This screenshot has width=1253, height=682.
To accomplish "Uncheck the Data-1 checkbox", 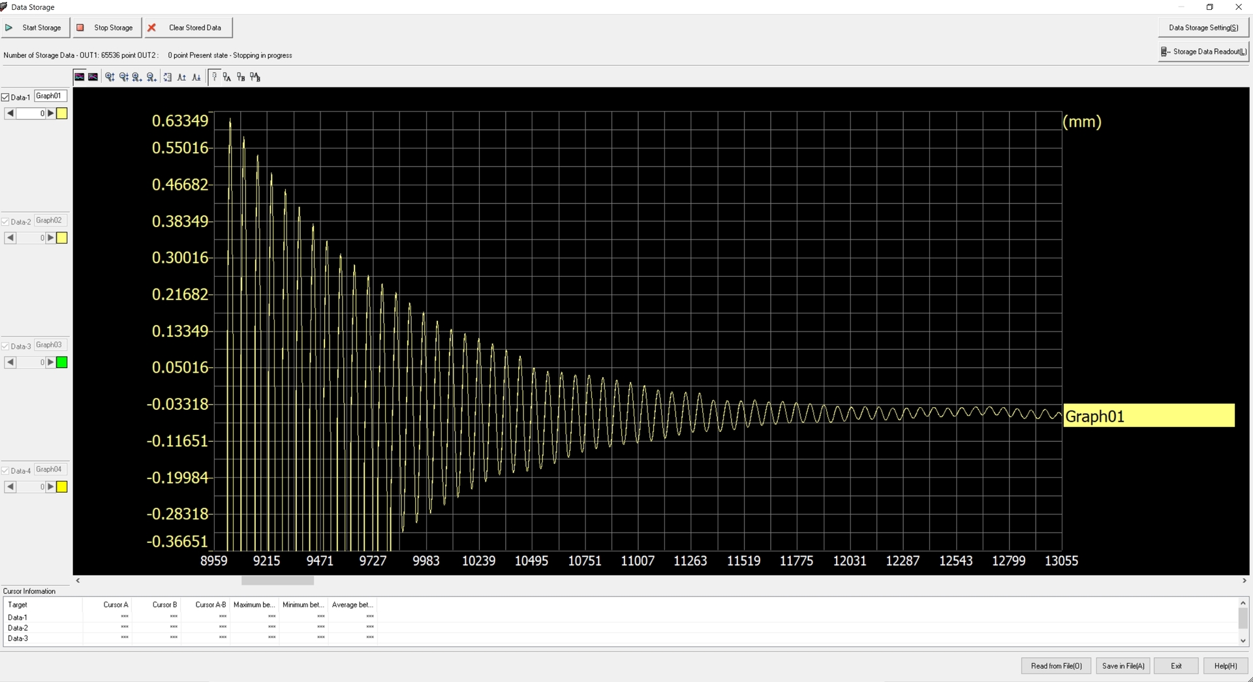I will tap(6, 97).
